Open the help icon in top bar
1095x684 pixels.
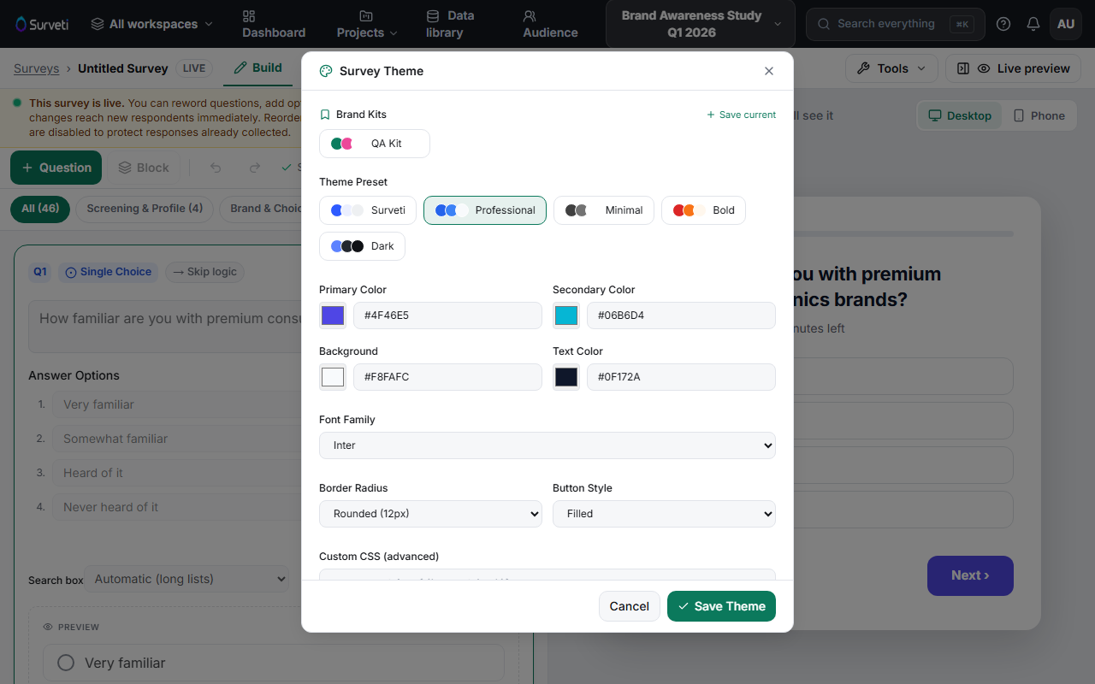point(1003,24)
